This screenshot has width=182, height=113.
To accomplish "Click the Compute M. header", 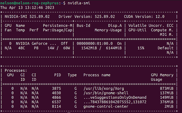I will [x=162, y=30].
